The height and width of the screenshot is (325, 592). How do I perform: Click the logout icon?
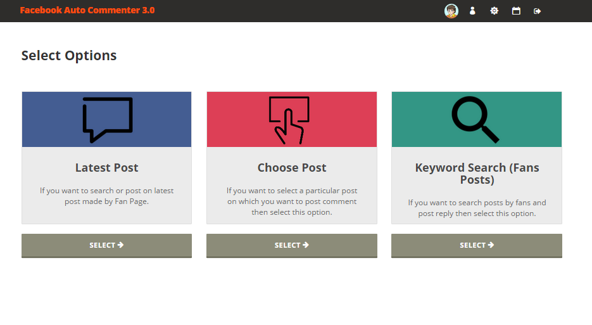point(538,11)
